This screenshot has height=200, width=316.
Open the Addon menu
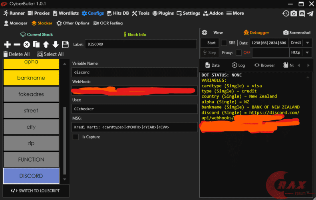pos(213,13)
